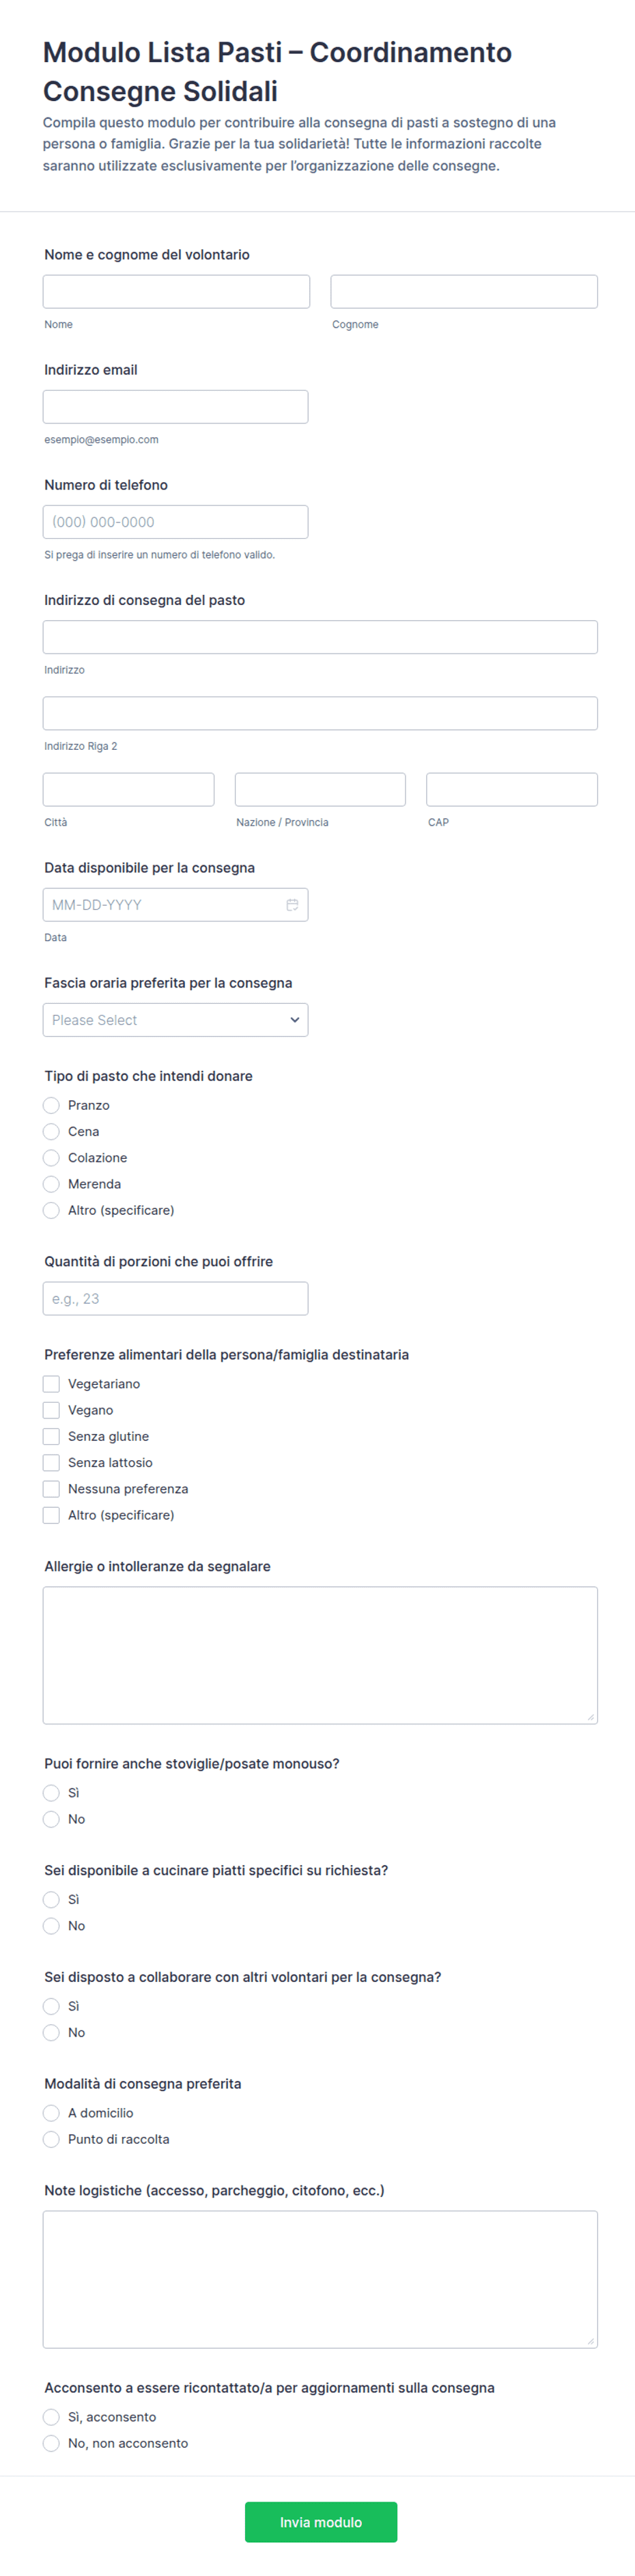This screenshot has width=635, height=2576.
Task: Click the Allergie o intolleranze text area
Action: (x=320, y=1655)
